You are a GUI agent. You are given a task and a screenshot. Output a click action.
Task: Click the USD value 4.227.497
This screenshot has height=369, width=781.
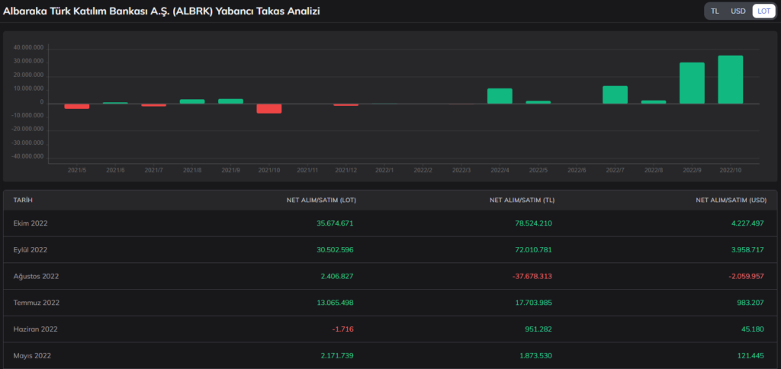pos(748,223)
